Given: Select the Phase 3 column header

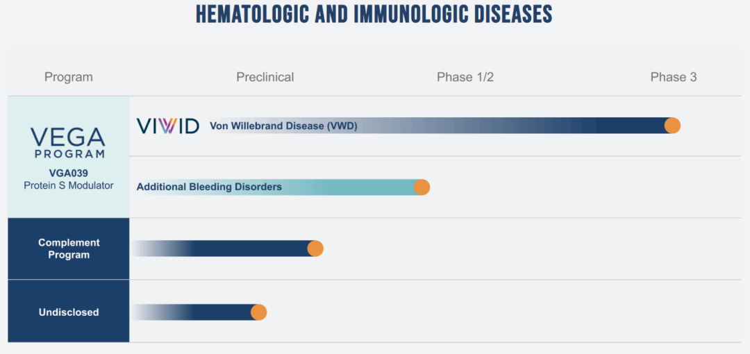Looking at the screenshot, I should pyautogui.click(x=673, y=77).
